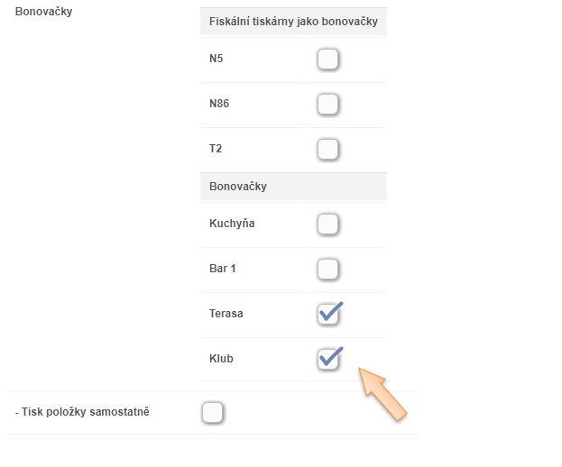Click the Tisk položky samostatně label
The width and height of the screenshot is (562, 467).
pos(81,412)
